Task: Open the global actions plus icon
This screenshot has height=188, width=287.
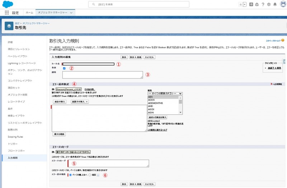Action: coord(251,4)
